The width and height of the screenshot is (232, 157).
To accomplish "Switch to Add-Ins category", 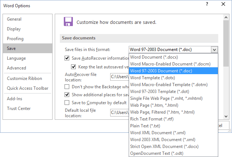I will pyautogui.click(x=28, y=99).
